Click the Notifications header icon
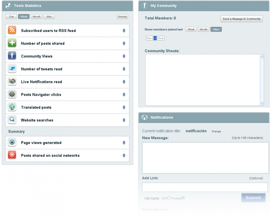 tap(145, 117)
